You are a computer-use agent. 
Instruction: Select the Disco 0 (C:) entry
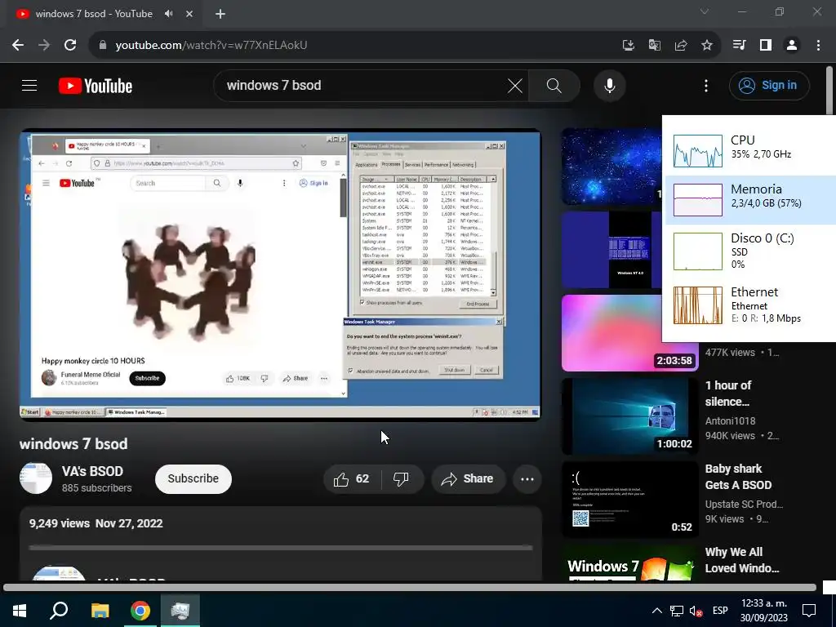point(751,251)
